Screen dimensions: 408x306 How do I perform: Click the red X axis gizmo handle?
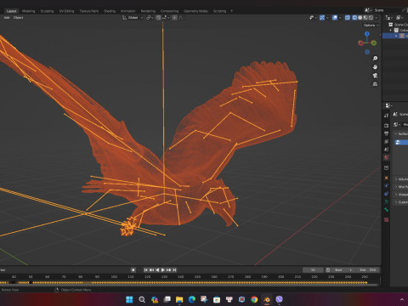(x=360, y=43)
